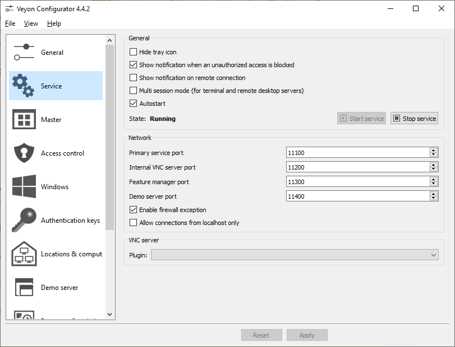Click the Start service button
The image size is (455, 347).
tap(361, 118)
